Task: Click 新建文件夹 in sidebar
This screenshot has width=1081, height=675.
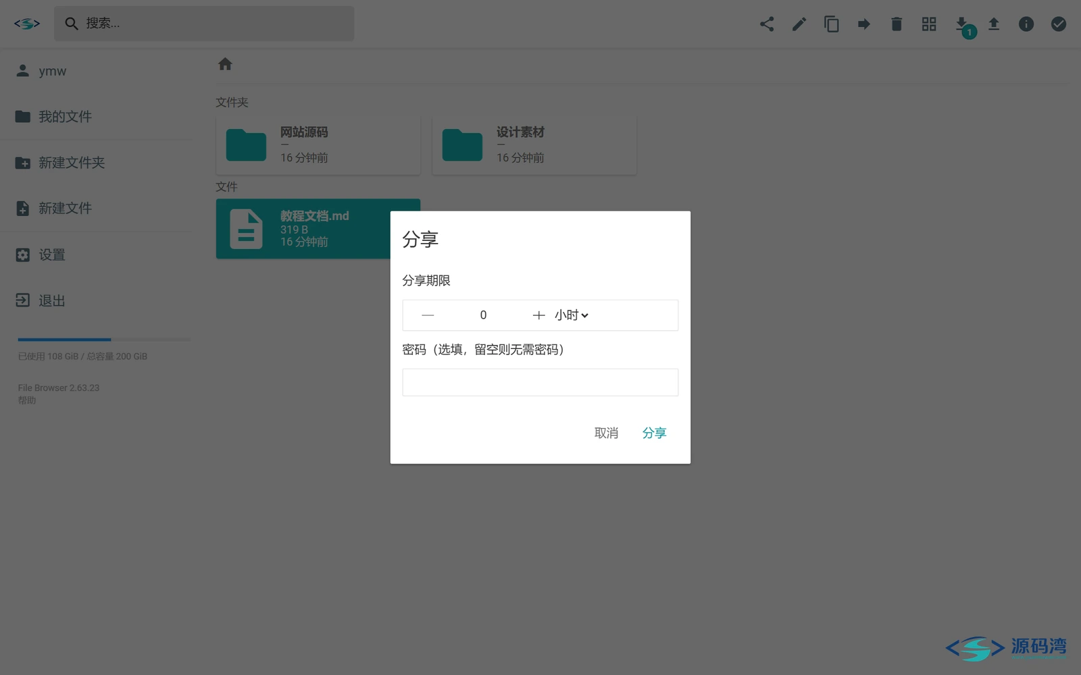Action: click(97, 163)
